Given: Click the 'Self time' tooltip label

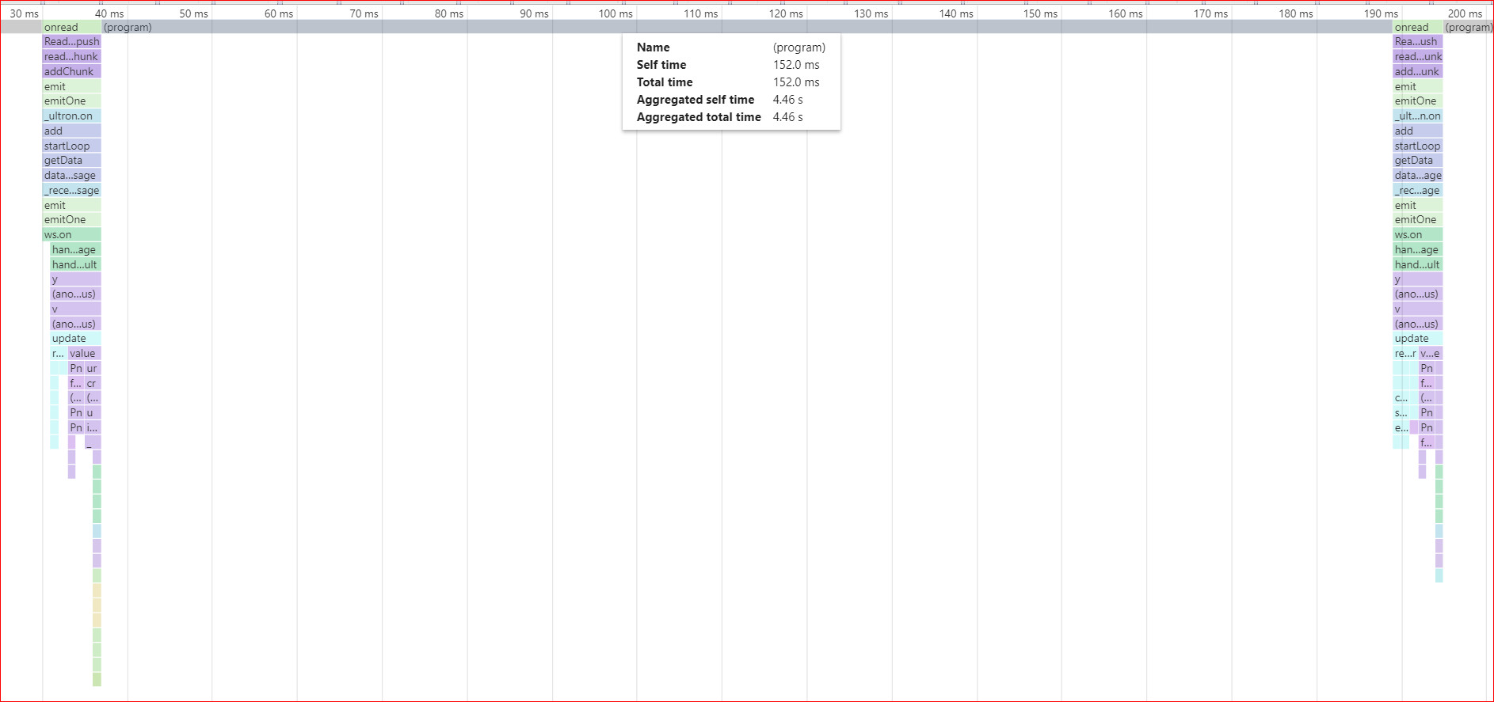Looking at the screenshot, I should pos(661,65).
